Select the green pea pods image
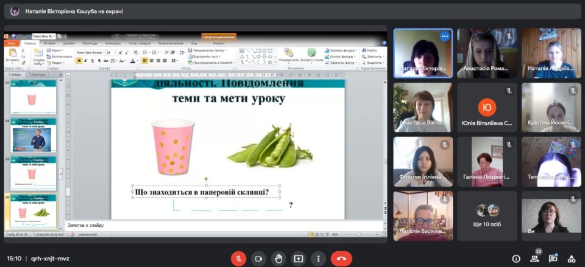This screenshot has height=267, width=585. 270,147
